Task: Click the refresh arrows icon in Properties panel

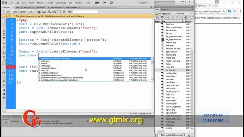Action: pyautogui.click(x=88, y=121)
